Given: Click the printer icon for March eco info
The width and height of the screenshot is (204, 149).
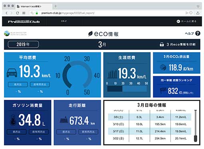Looking at the screenshot, I should click(162, 44).
